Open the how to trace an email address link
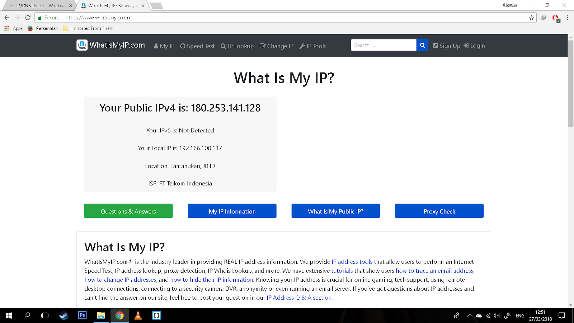This screenshot has width=574, height=323. tap(434, 271)
